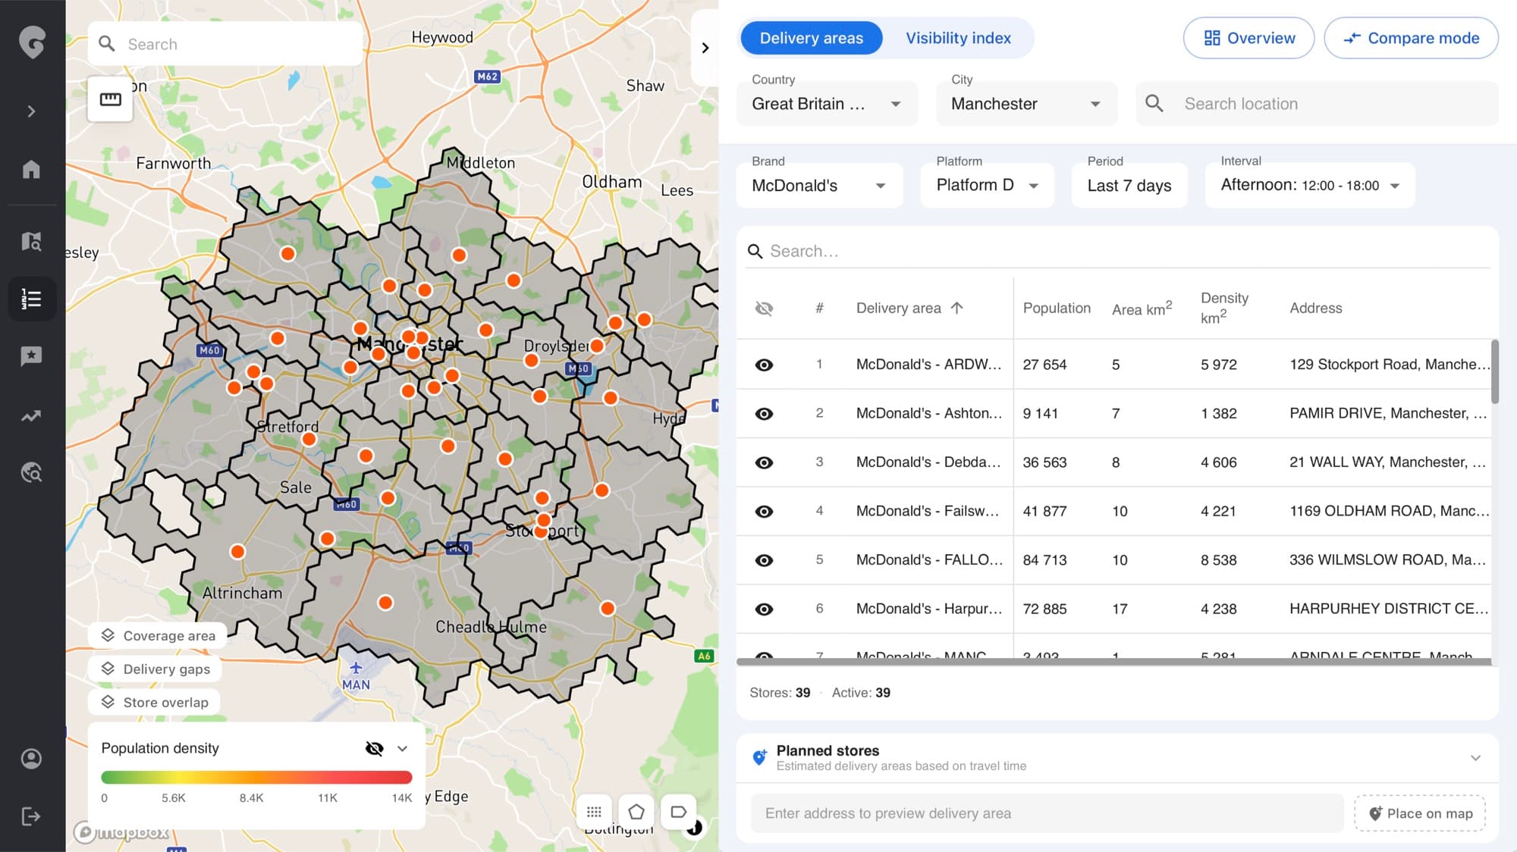
Task: Toggle the Store overlap layer
Action: (154, 702)
